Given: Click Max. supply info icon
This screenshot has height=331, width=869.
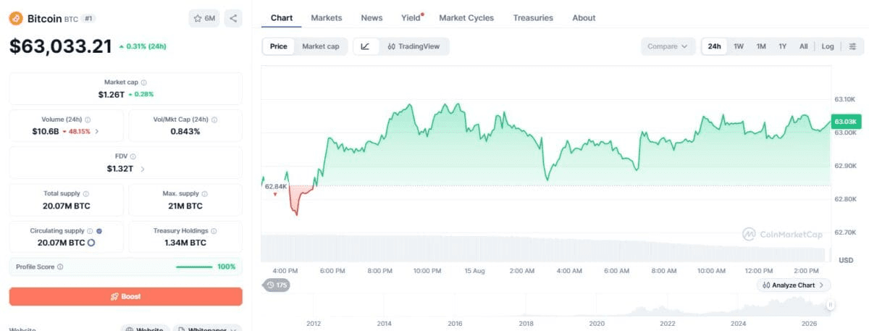Looking at the screenshot, I should pos(205,194).
